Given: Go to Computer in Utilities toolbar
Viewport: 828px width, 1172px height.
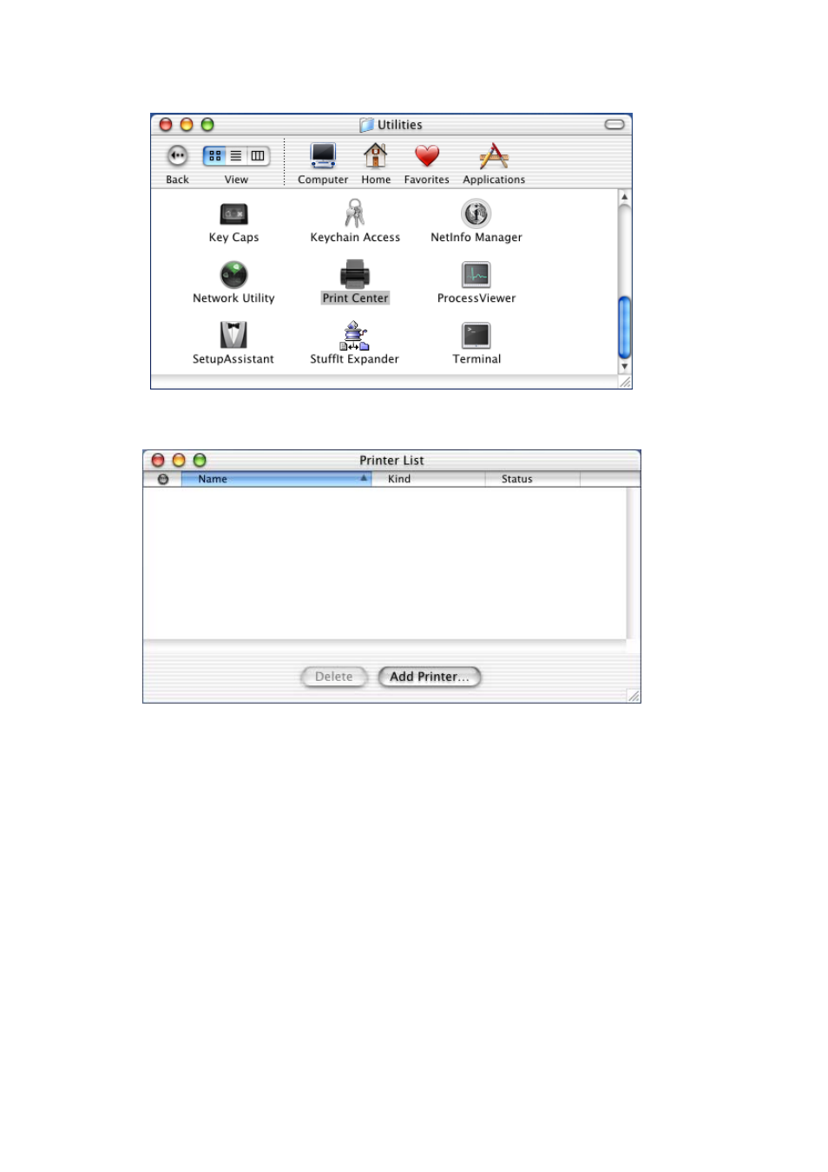Looking at the screenshot, I should click(323, 156).
